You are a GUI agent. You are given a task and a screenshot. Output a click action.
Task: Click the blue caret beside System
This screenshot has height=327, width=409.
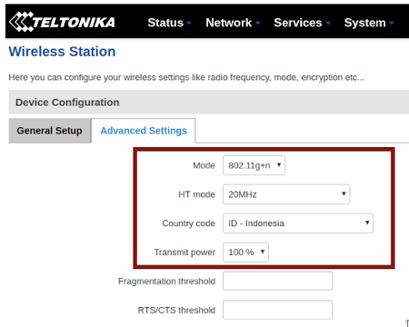point(392,23)
